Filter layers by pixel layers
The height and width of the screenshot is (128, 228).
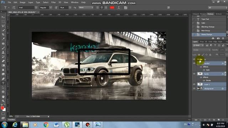pyautogui.click(x=207, y=46)
